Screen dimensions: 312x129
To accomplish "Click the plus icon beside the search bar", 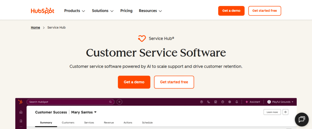I will tap(119, 102).
